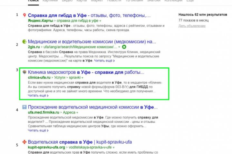
Task: Expand dropdown arrow next to spravki
Action: (82, 78)
